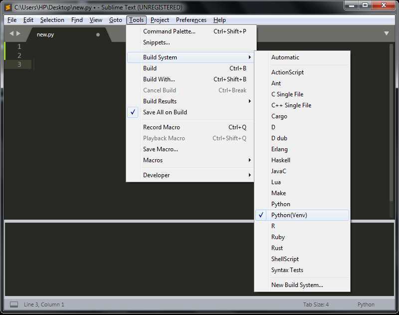The width and height of the screenshot is (399, 315).
Task: Click New Build System... entry
Action: pos(302,285)
